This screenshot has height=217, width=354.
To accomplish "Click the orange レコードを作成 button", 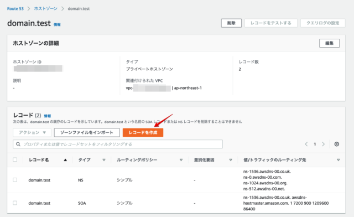I will [143, 132].
